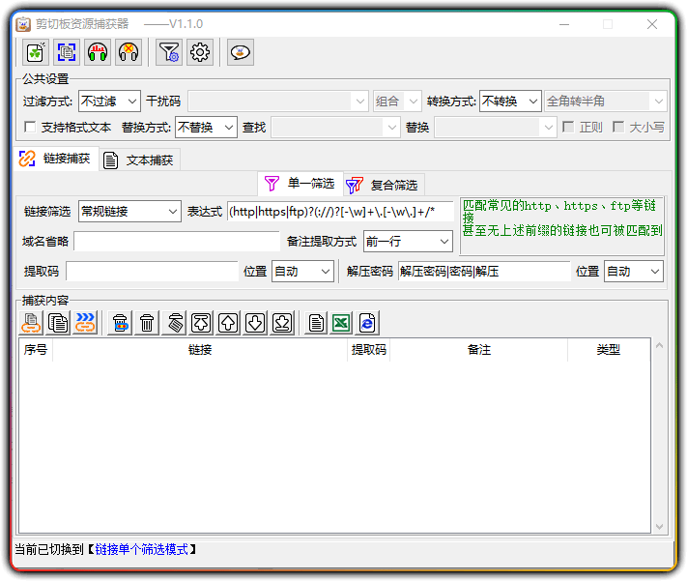Click the move down arrow icon
This screenshot has height=581, width=687.
click(x=255, y=323)
